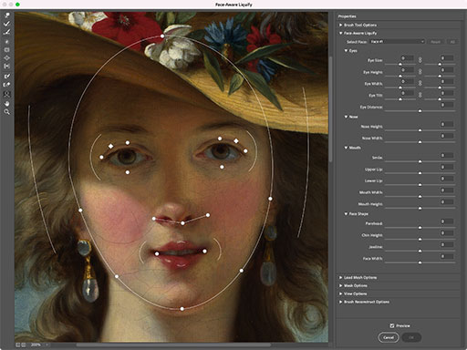Screen dimensions: 467x350
Task: Click the Nose Width slider handle
Action: tap(420, 142)
